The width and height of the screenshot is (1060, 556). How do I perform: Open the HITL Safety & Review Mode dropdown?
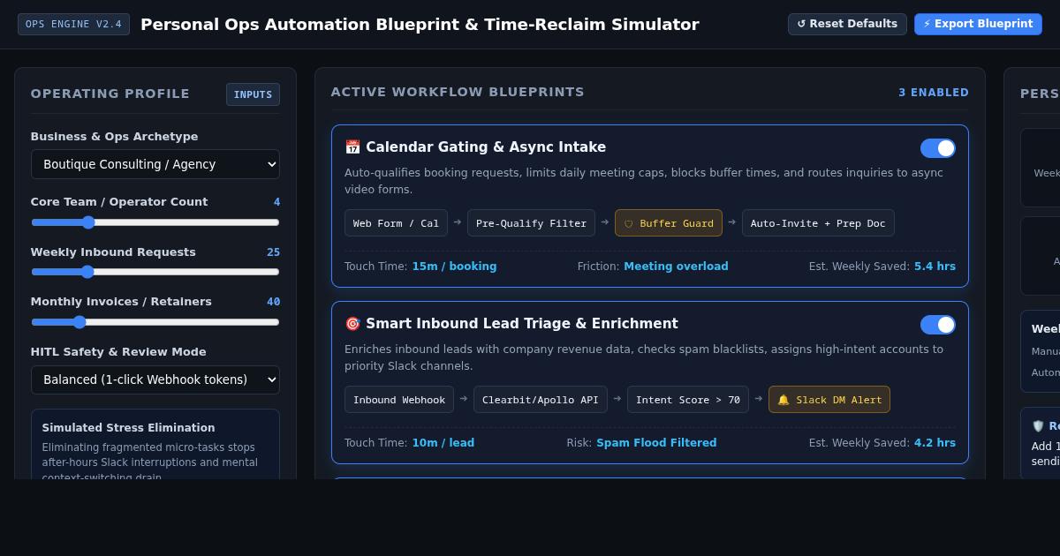[155, 379]
